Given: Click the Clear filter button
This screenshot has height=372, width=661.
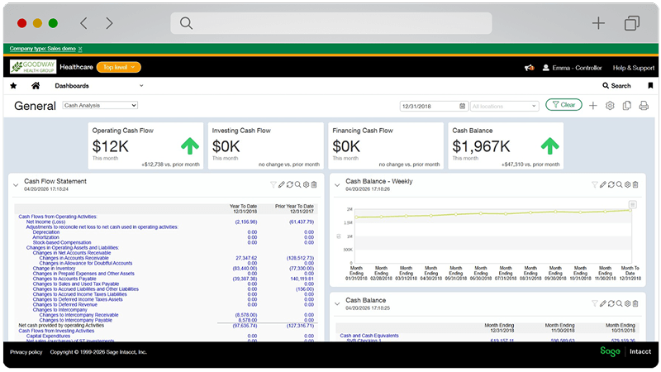Looking at the screenshot, I should pos(564,105).
